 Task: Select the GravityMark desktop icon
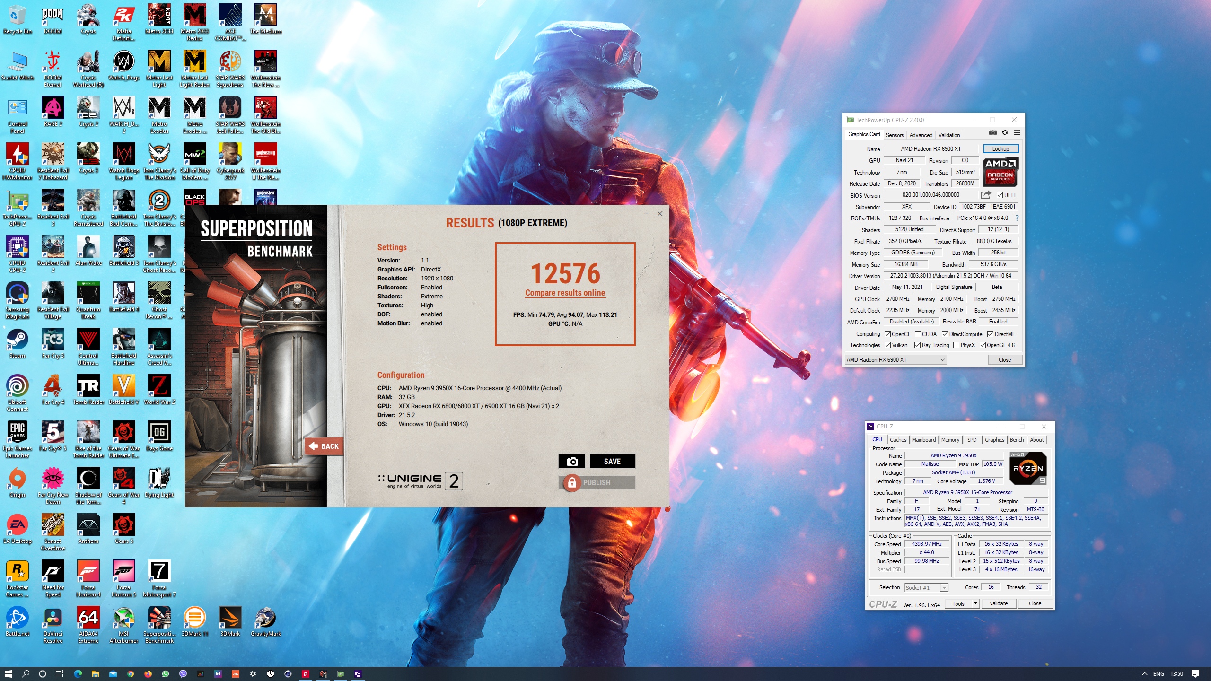(266, 621)
